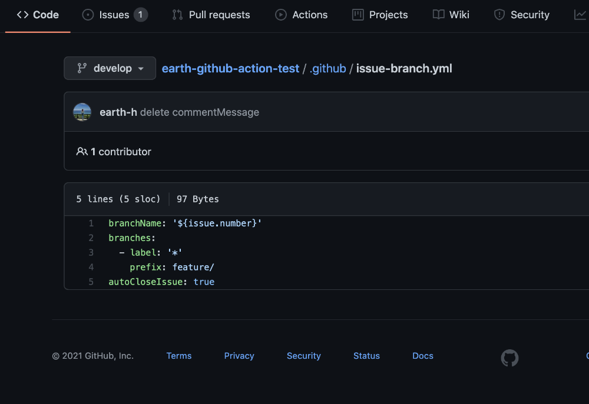Click the GitHub Octocat footer logo
Viewport: 589px width, 404px height.
[x=509, y=358]
